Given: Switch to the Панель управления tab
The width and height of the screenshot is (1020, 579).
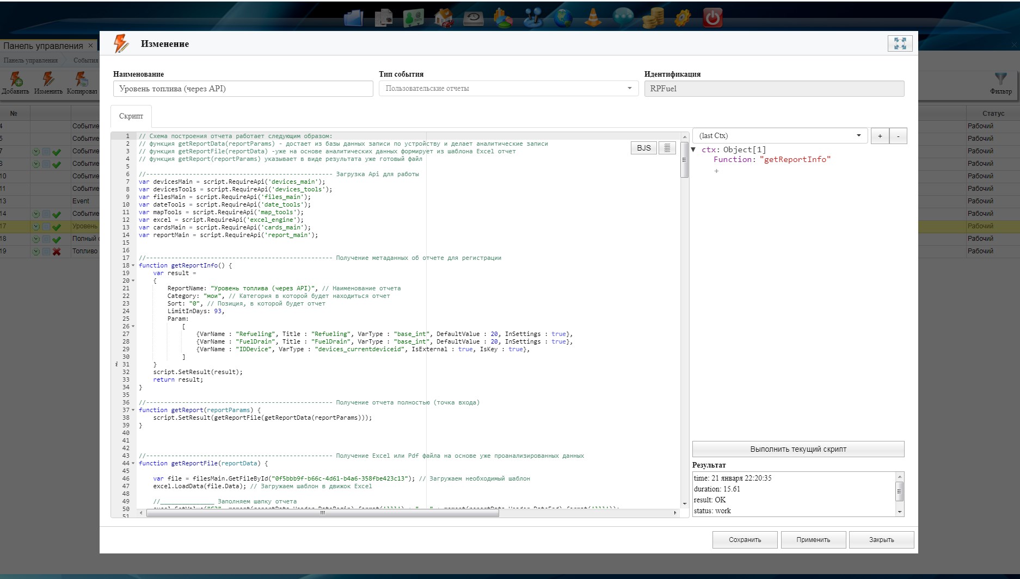Looking at the screenshot, I should [x=44, y=46].
